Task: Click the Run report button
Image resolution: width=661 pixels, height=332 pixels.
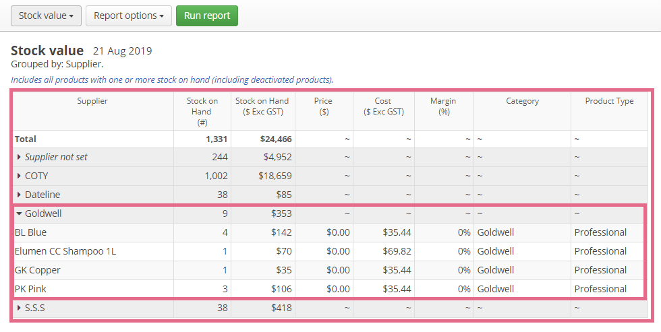Action: pos(207,16)
